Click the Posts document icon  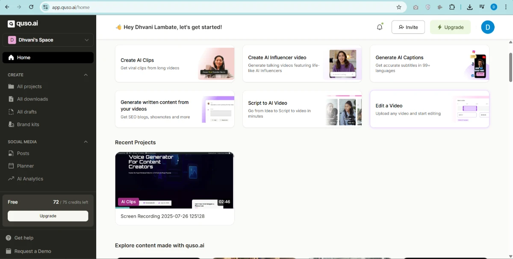[x=11, y=153]
